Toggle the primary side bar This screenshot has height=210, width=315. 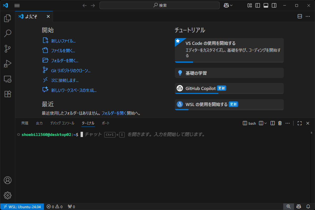(258, 5)
